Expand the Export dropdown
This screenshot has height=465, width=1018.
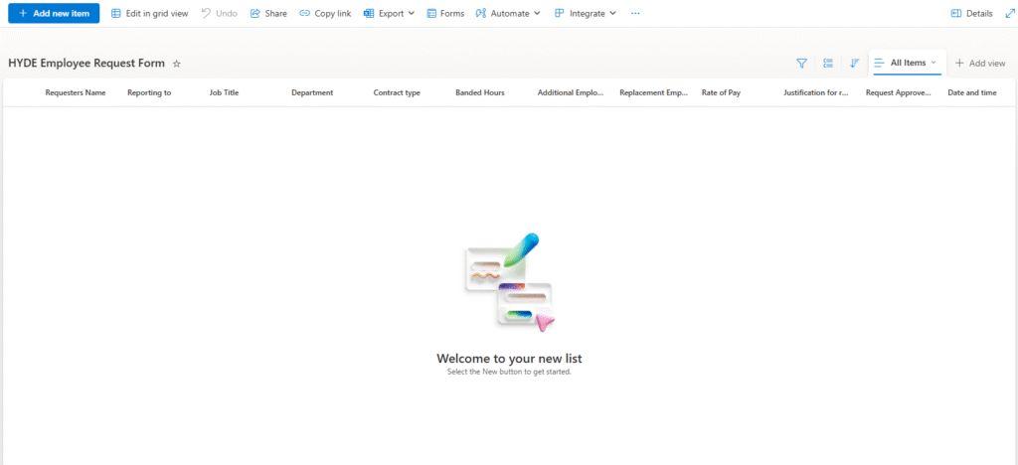[390, 14]
